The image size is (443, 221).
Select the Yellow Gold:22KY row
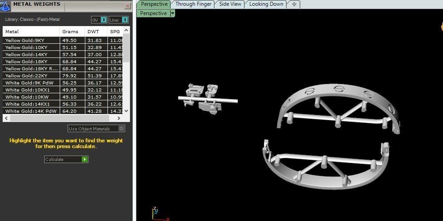coord(63,76)
